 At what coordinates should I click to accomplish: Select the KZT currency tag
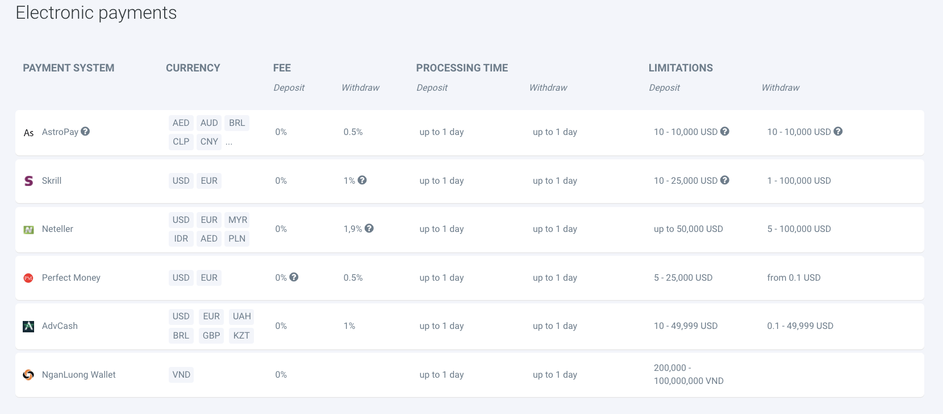pos(241,336)
